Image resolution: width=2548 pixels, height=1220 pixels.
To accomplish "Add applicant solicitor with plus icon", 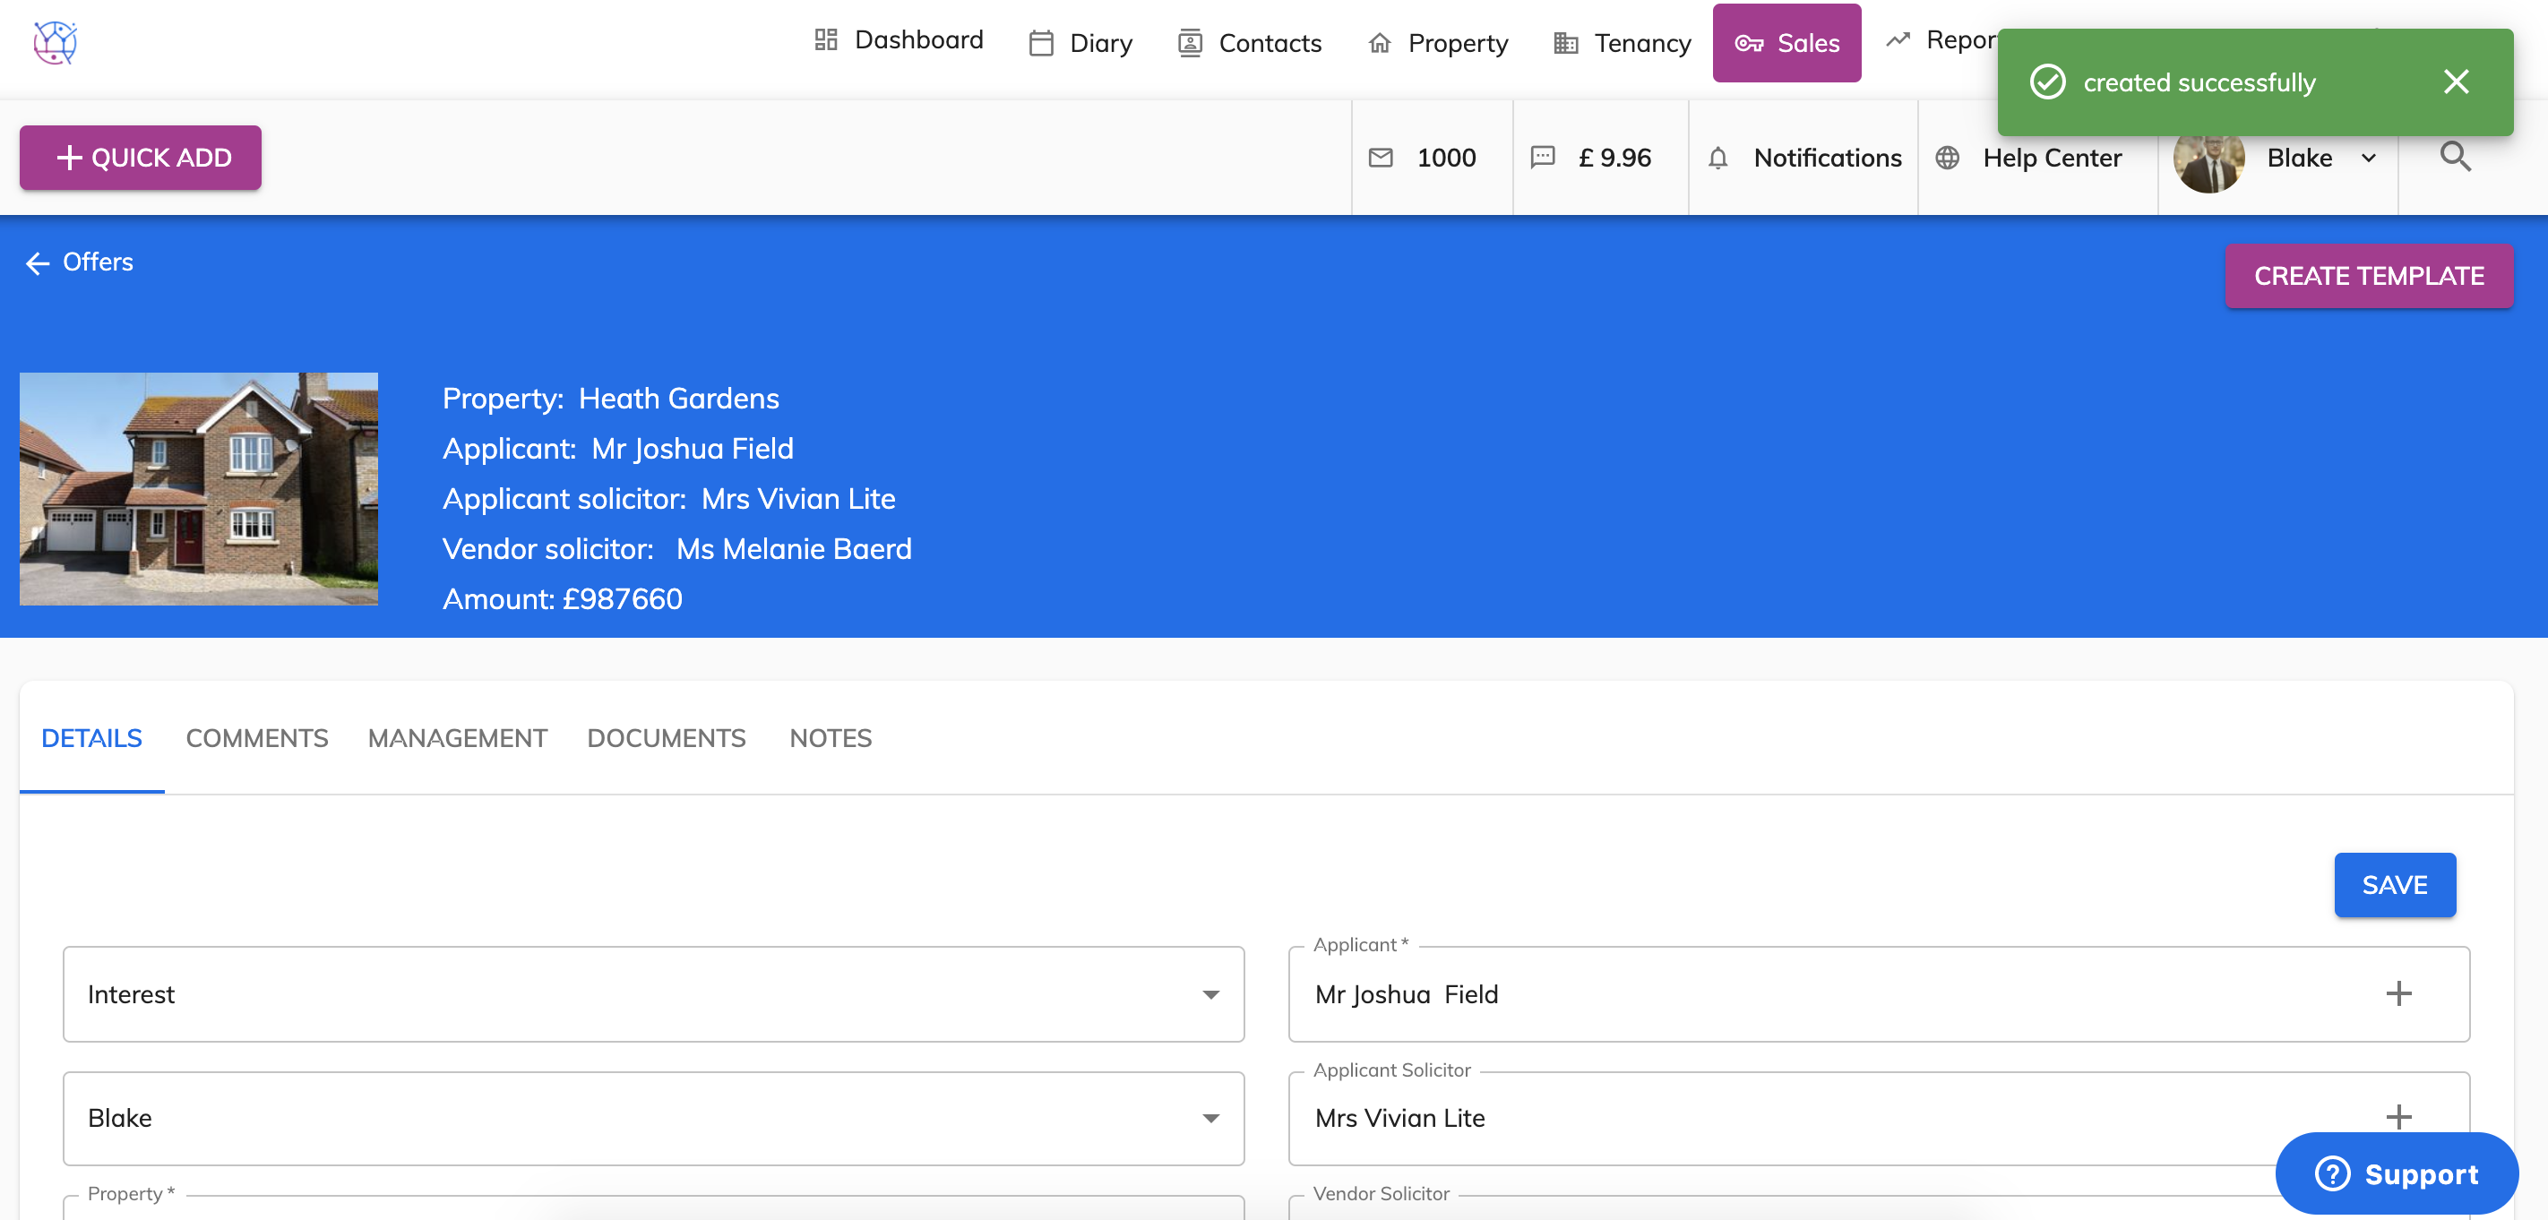I will pos(2397,1117).
